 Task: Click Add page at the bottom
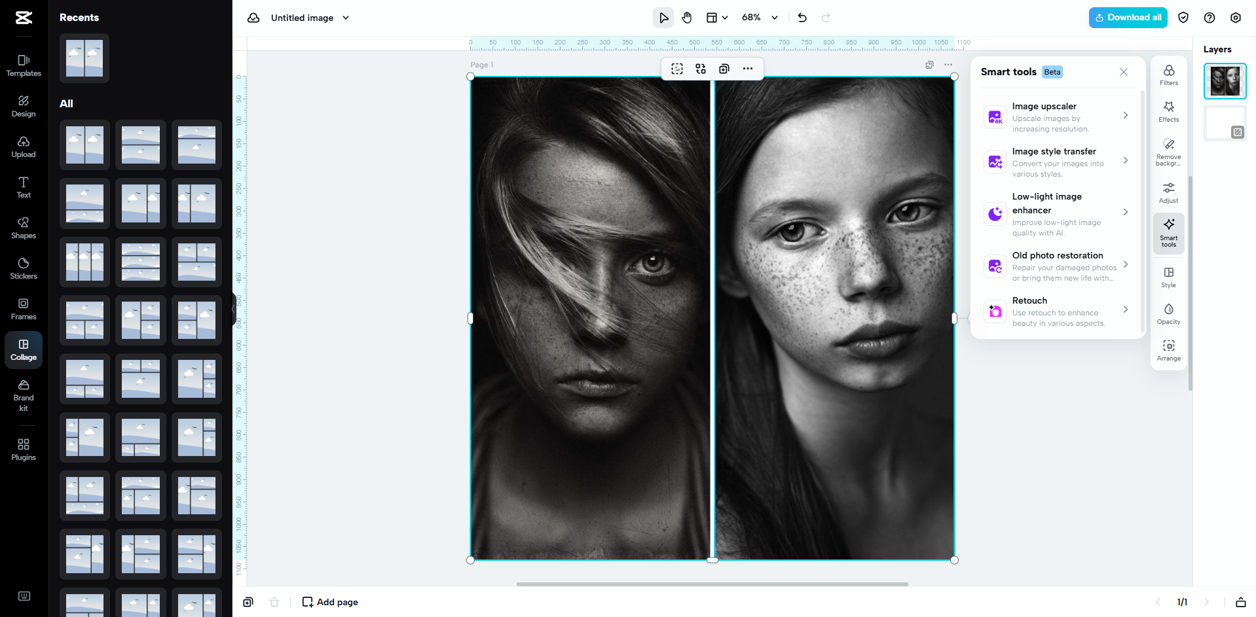330,602
